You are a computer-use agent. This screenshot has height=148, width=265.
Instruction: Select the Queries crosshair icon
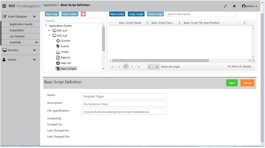click(x=58, y=41)
